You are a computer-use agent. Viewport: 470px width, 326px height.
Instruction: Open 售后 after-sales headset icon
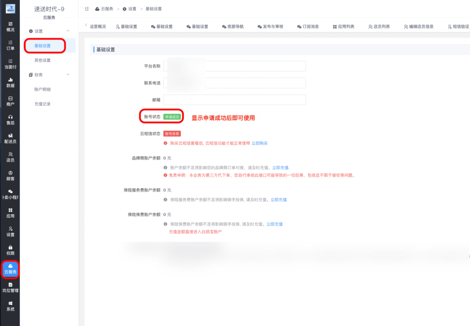[x=10, y=120]
